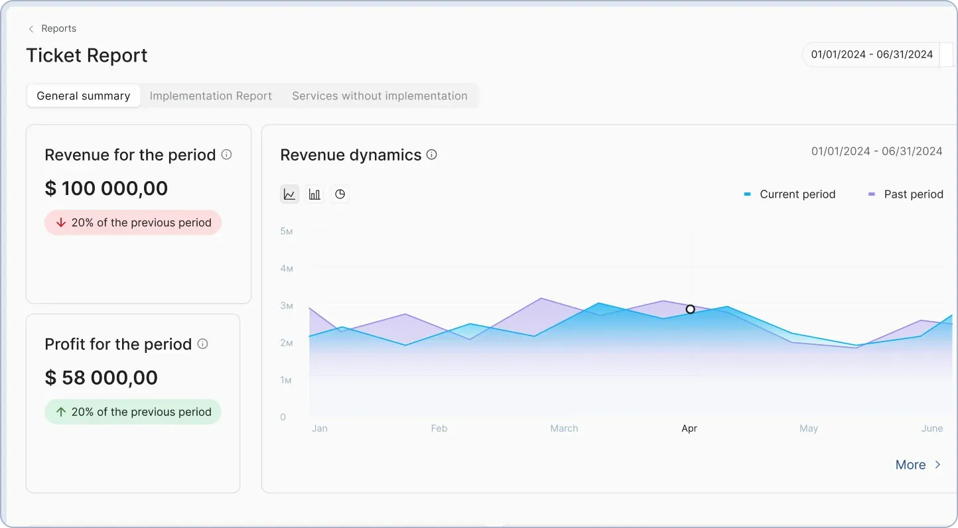Click the highlighted data point near Apr
The height and width of the screenshot is (528, 958).
coord(690,309)
